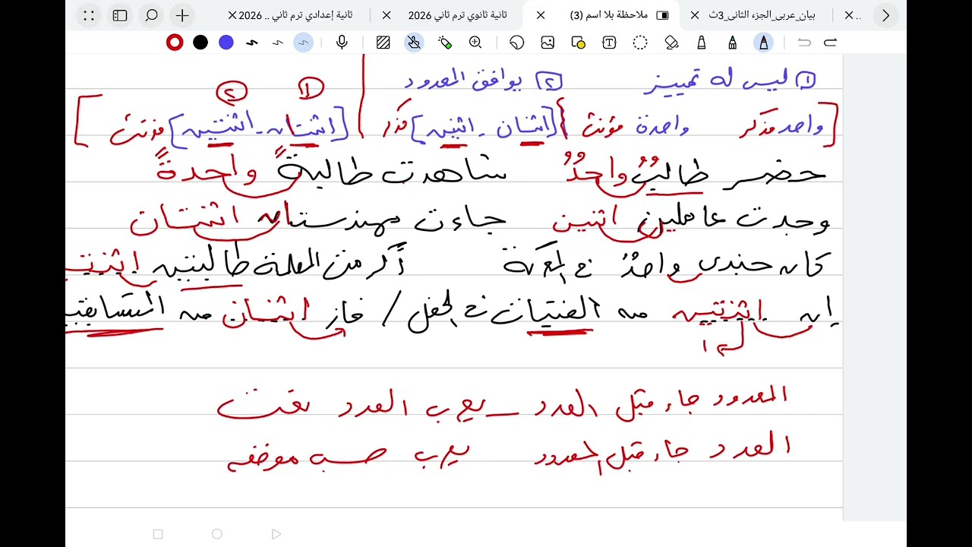Choose the thick stroke width

(252, 43)
